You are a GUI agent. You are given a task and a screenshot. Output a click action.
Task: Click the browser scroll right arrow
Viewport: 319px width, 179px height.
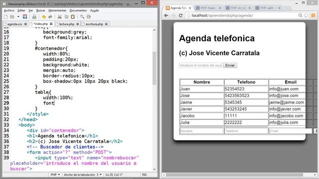tap(315, 175)
